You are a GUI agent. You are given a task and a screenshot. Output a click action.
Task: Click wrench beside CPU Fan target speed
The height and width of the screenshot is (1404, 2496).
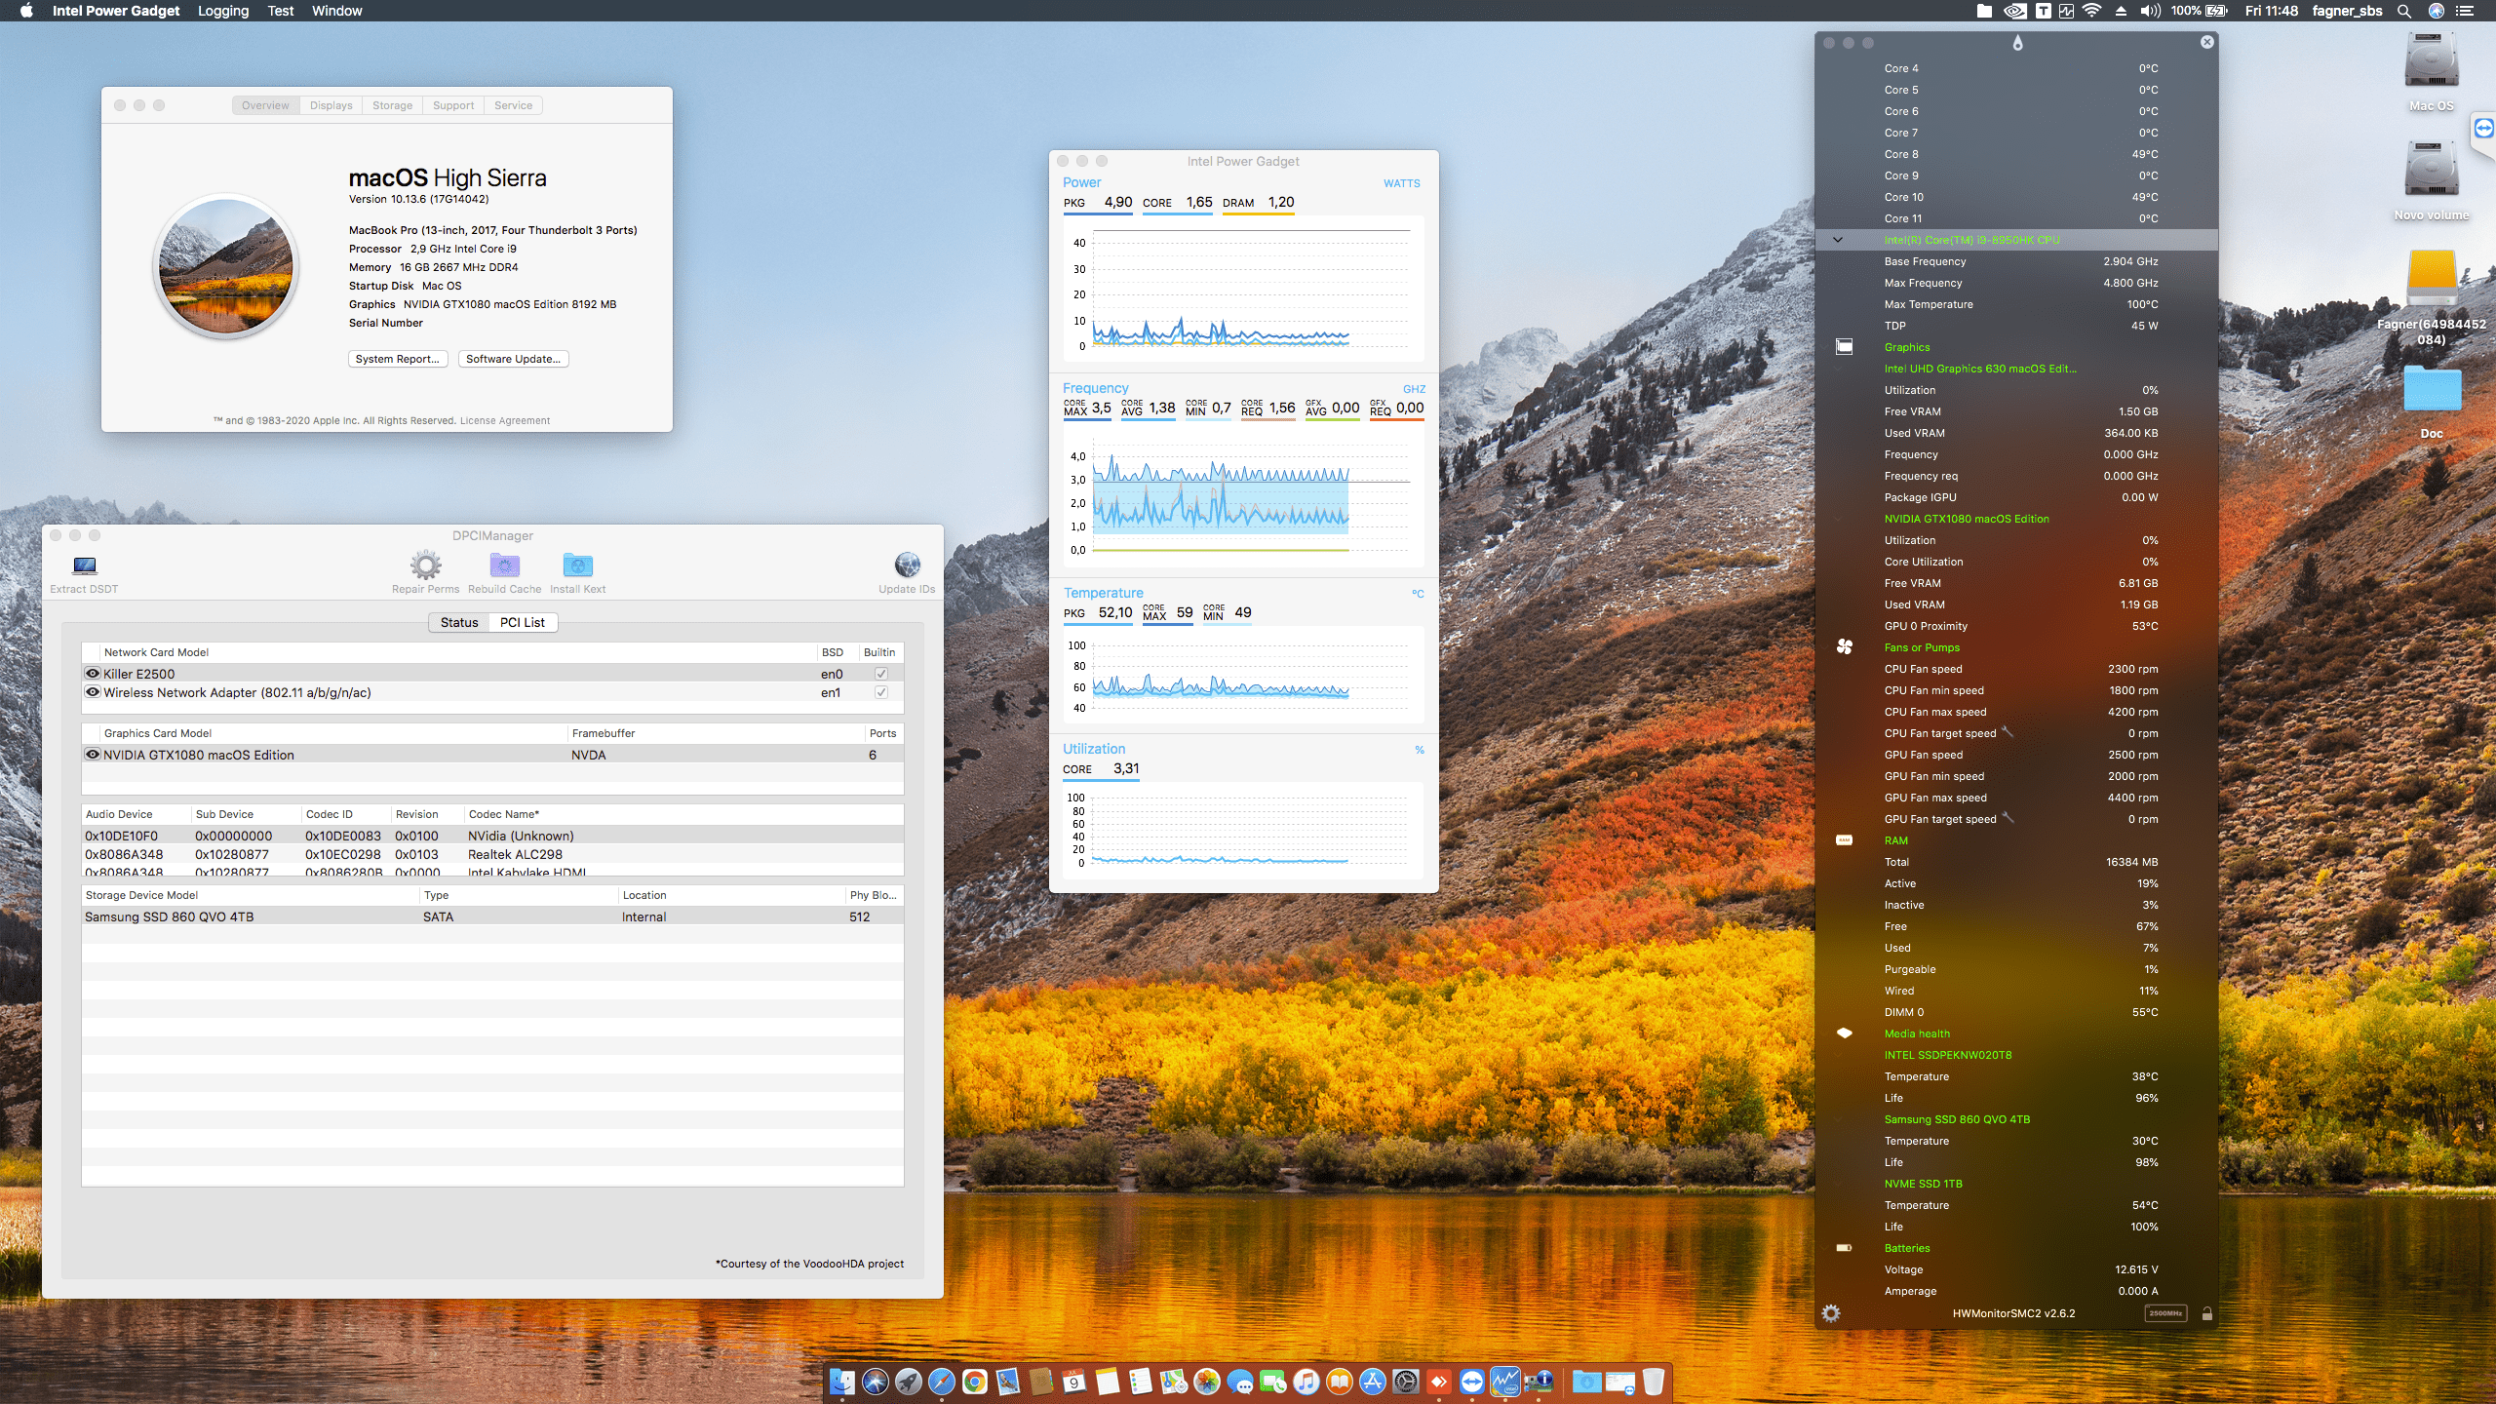point(2008,731)
